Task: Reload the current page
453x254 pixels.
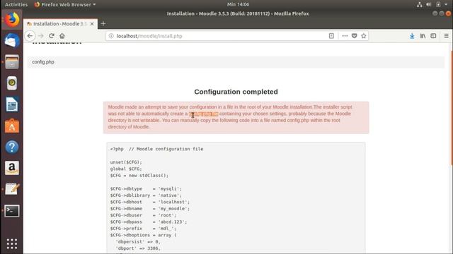Action: coord(52,36)
